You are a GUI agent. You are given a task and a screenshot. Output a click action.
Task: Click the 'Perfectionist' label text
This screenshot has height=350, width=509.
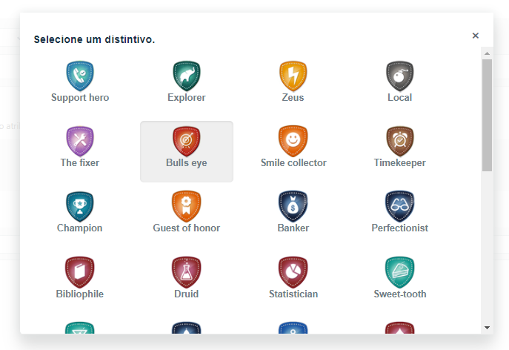point(399,228)
